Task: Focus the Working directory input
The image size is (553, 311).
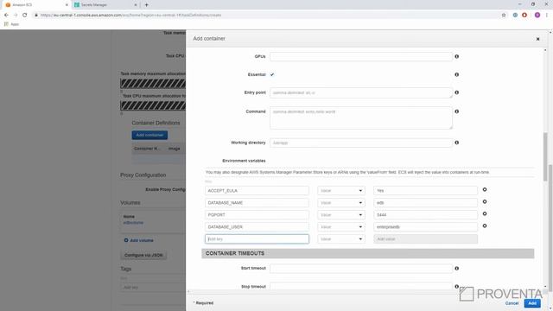Action: coord(361,143)
